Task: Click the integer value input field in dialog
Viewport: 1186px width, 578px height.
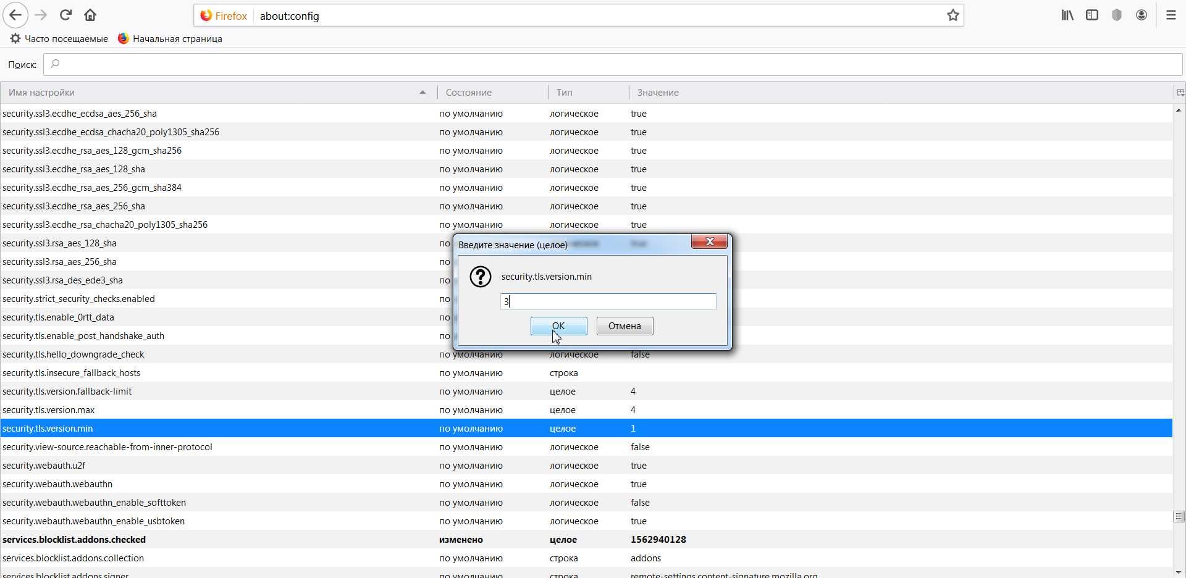Action: point(608,301)
